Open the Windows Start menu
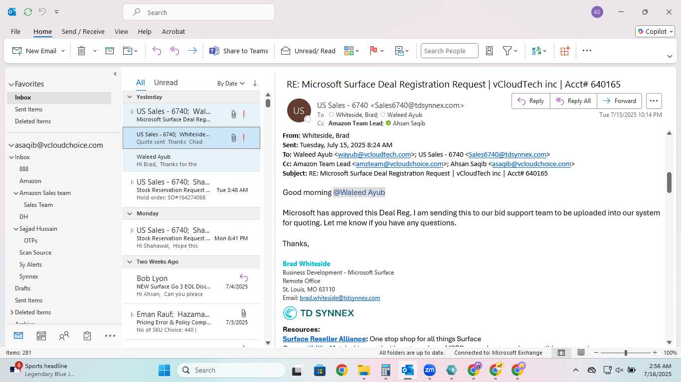The width and height of the screenshot is (681, 382). tap(164, 370)
